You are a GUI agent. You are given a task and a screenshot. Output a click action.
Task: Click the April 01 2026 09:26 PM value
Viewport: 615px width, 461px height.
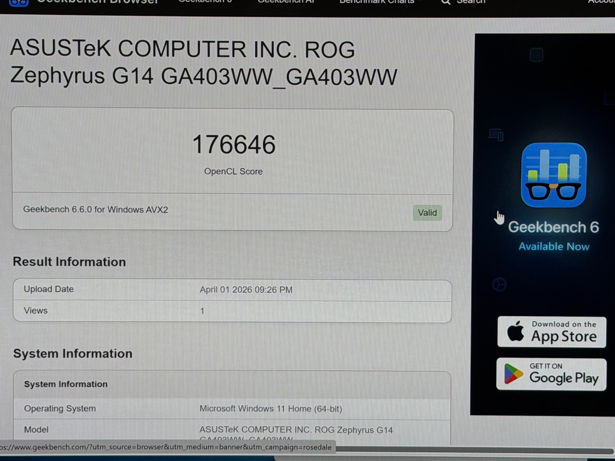click(246, 290)
